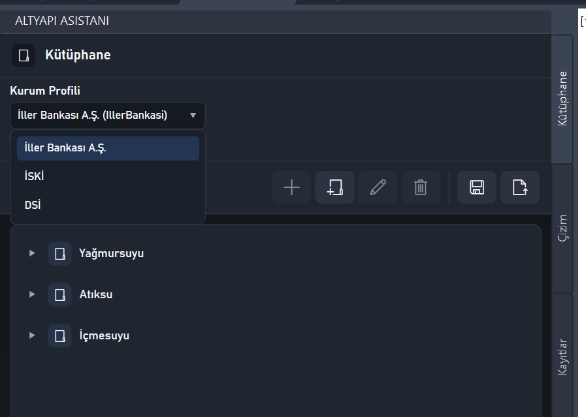Viewport: 586px width, 417px height.
Task: Switch to the Çizim side tab
Action: [562, 228]
